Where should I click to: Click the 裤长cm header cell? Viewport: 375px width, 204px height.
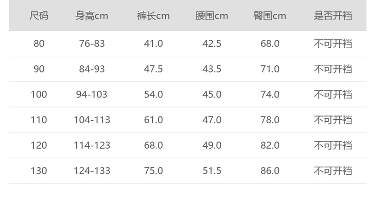[x=153, y=16]
